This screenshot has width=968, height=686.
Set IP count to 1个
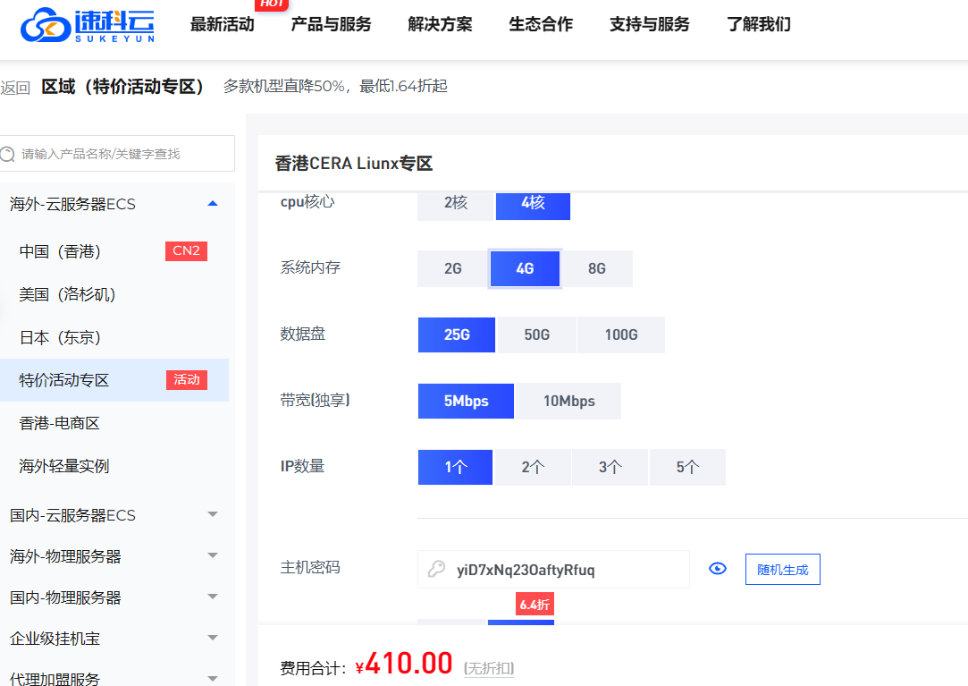tap(455, 467)
